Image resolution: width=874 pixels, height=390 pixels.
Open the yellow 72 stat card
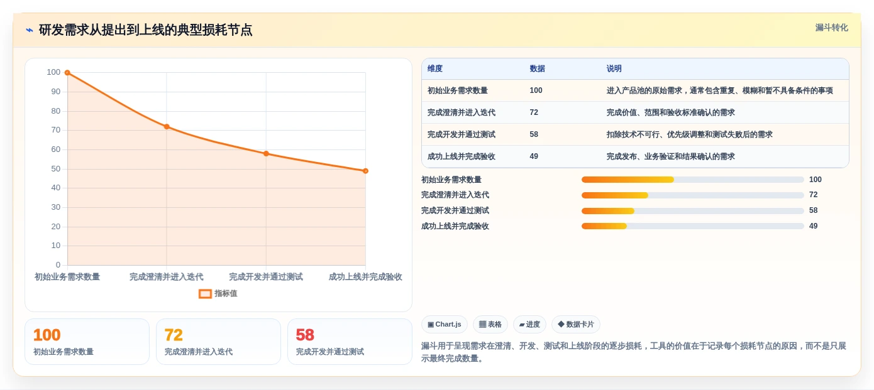tap(218, 342)
